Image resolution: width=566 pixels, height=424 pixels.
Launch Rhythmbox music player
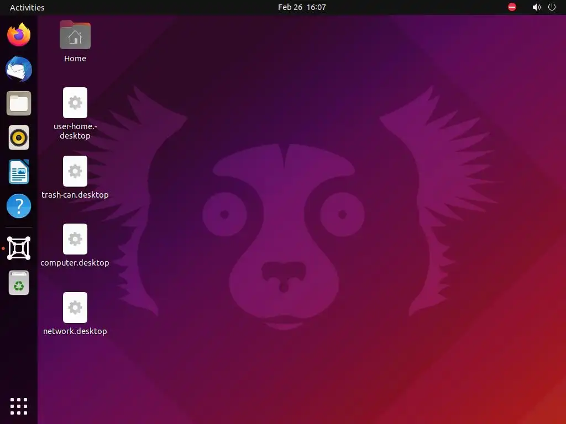tap(19, 137)
